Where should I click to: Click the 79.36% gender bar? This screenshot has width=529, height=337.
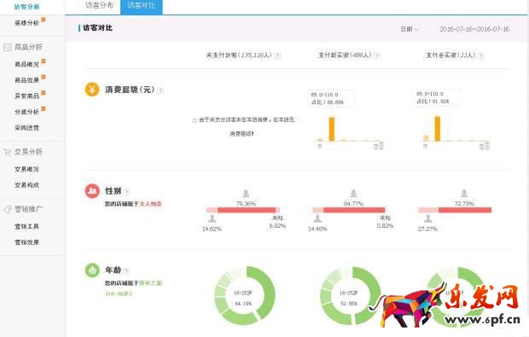click(x=247, y=210)
